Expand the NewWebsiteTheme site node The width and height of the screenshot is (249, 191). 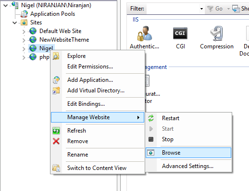24,40
